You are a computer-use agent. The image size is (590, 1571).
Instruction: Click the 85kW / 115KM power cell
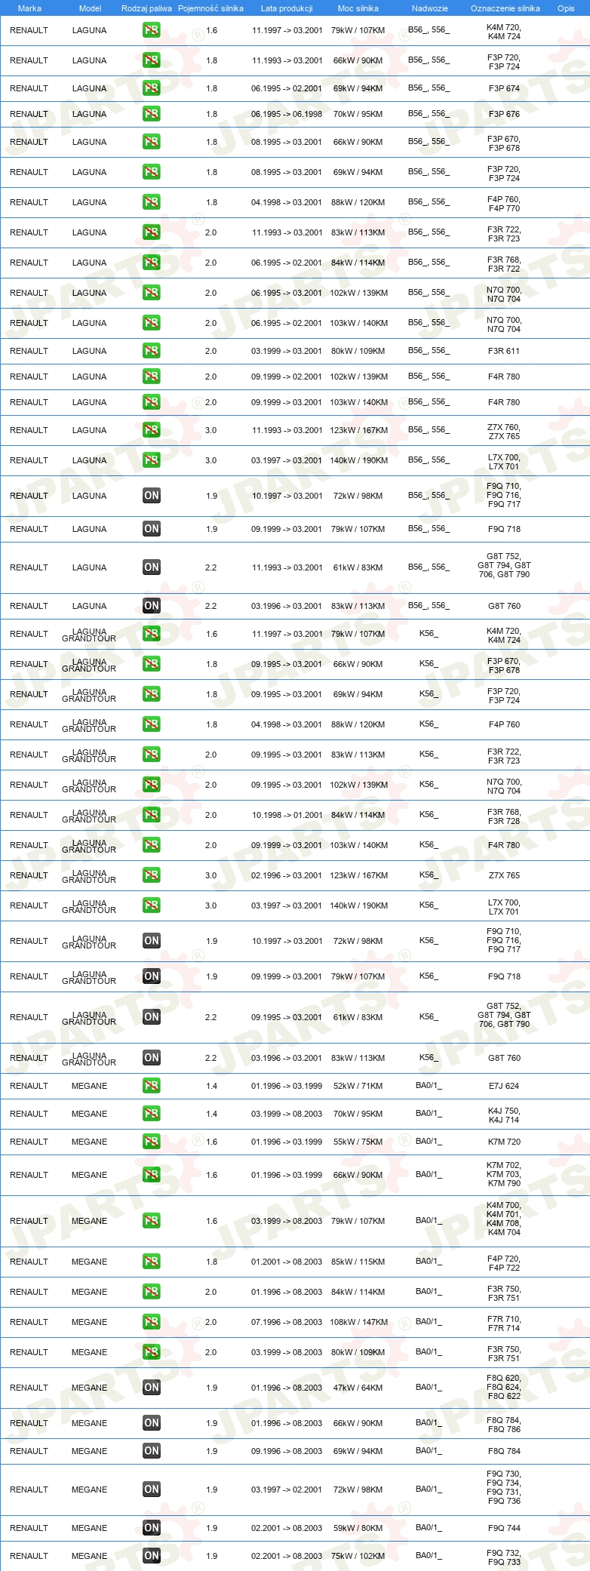[358, 1262]
